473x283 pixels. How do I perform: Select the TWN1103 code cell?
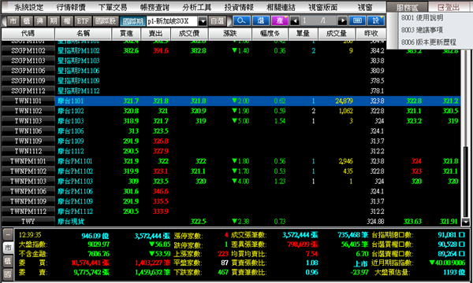[x=28, y=121]
